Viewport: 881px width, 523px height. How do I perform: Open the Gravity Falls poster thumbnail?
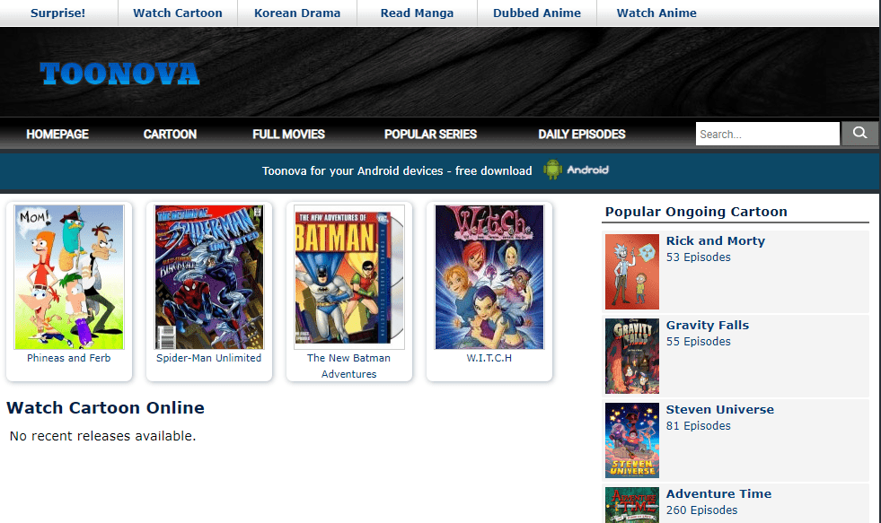coord(632,356)
